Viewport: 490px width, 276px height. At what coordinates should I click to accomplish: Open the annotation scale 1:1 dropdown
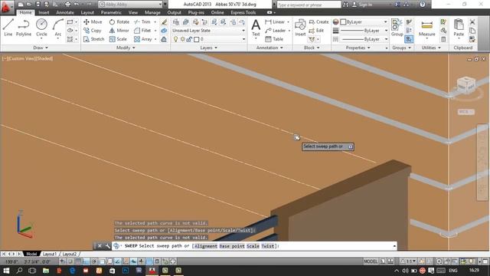(x=409, y=261)
